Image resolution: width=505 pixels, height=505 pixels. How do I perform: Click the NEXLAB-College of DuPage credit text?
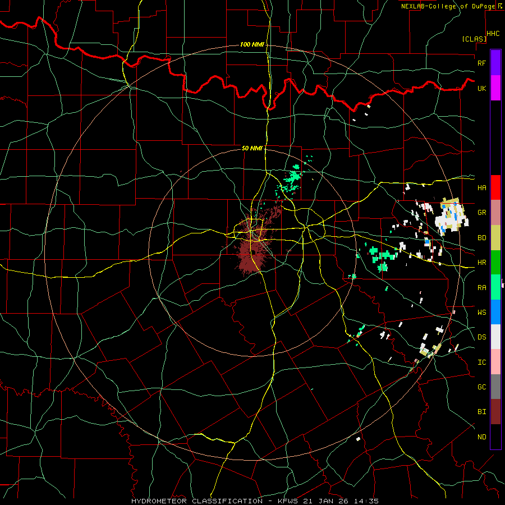click(x=448, y=6)
